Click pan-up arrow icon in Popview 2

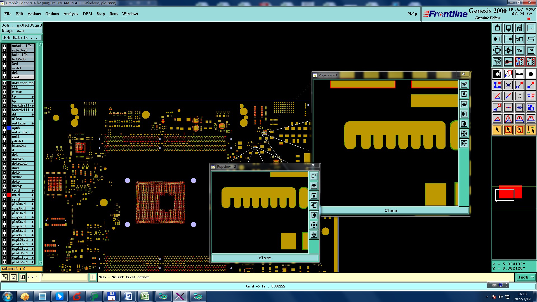(314, 186)
